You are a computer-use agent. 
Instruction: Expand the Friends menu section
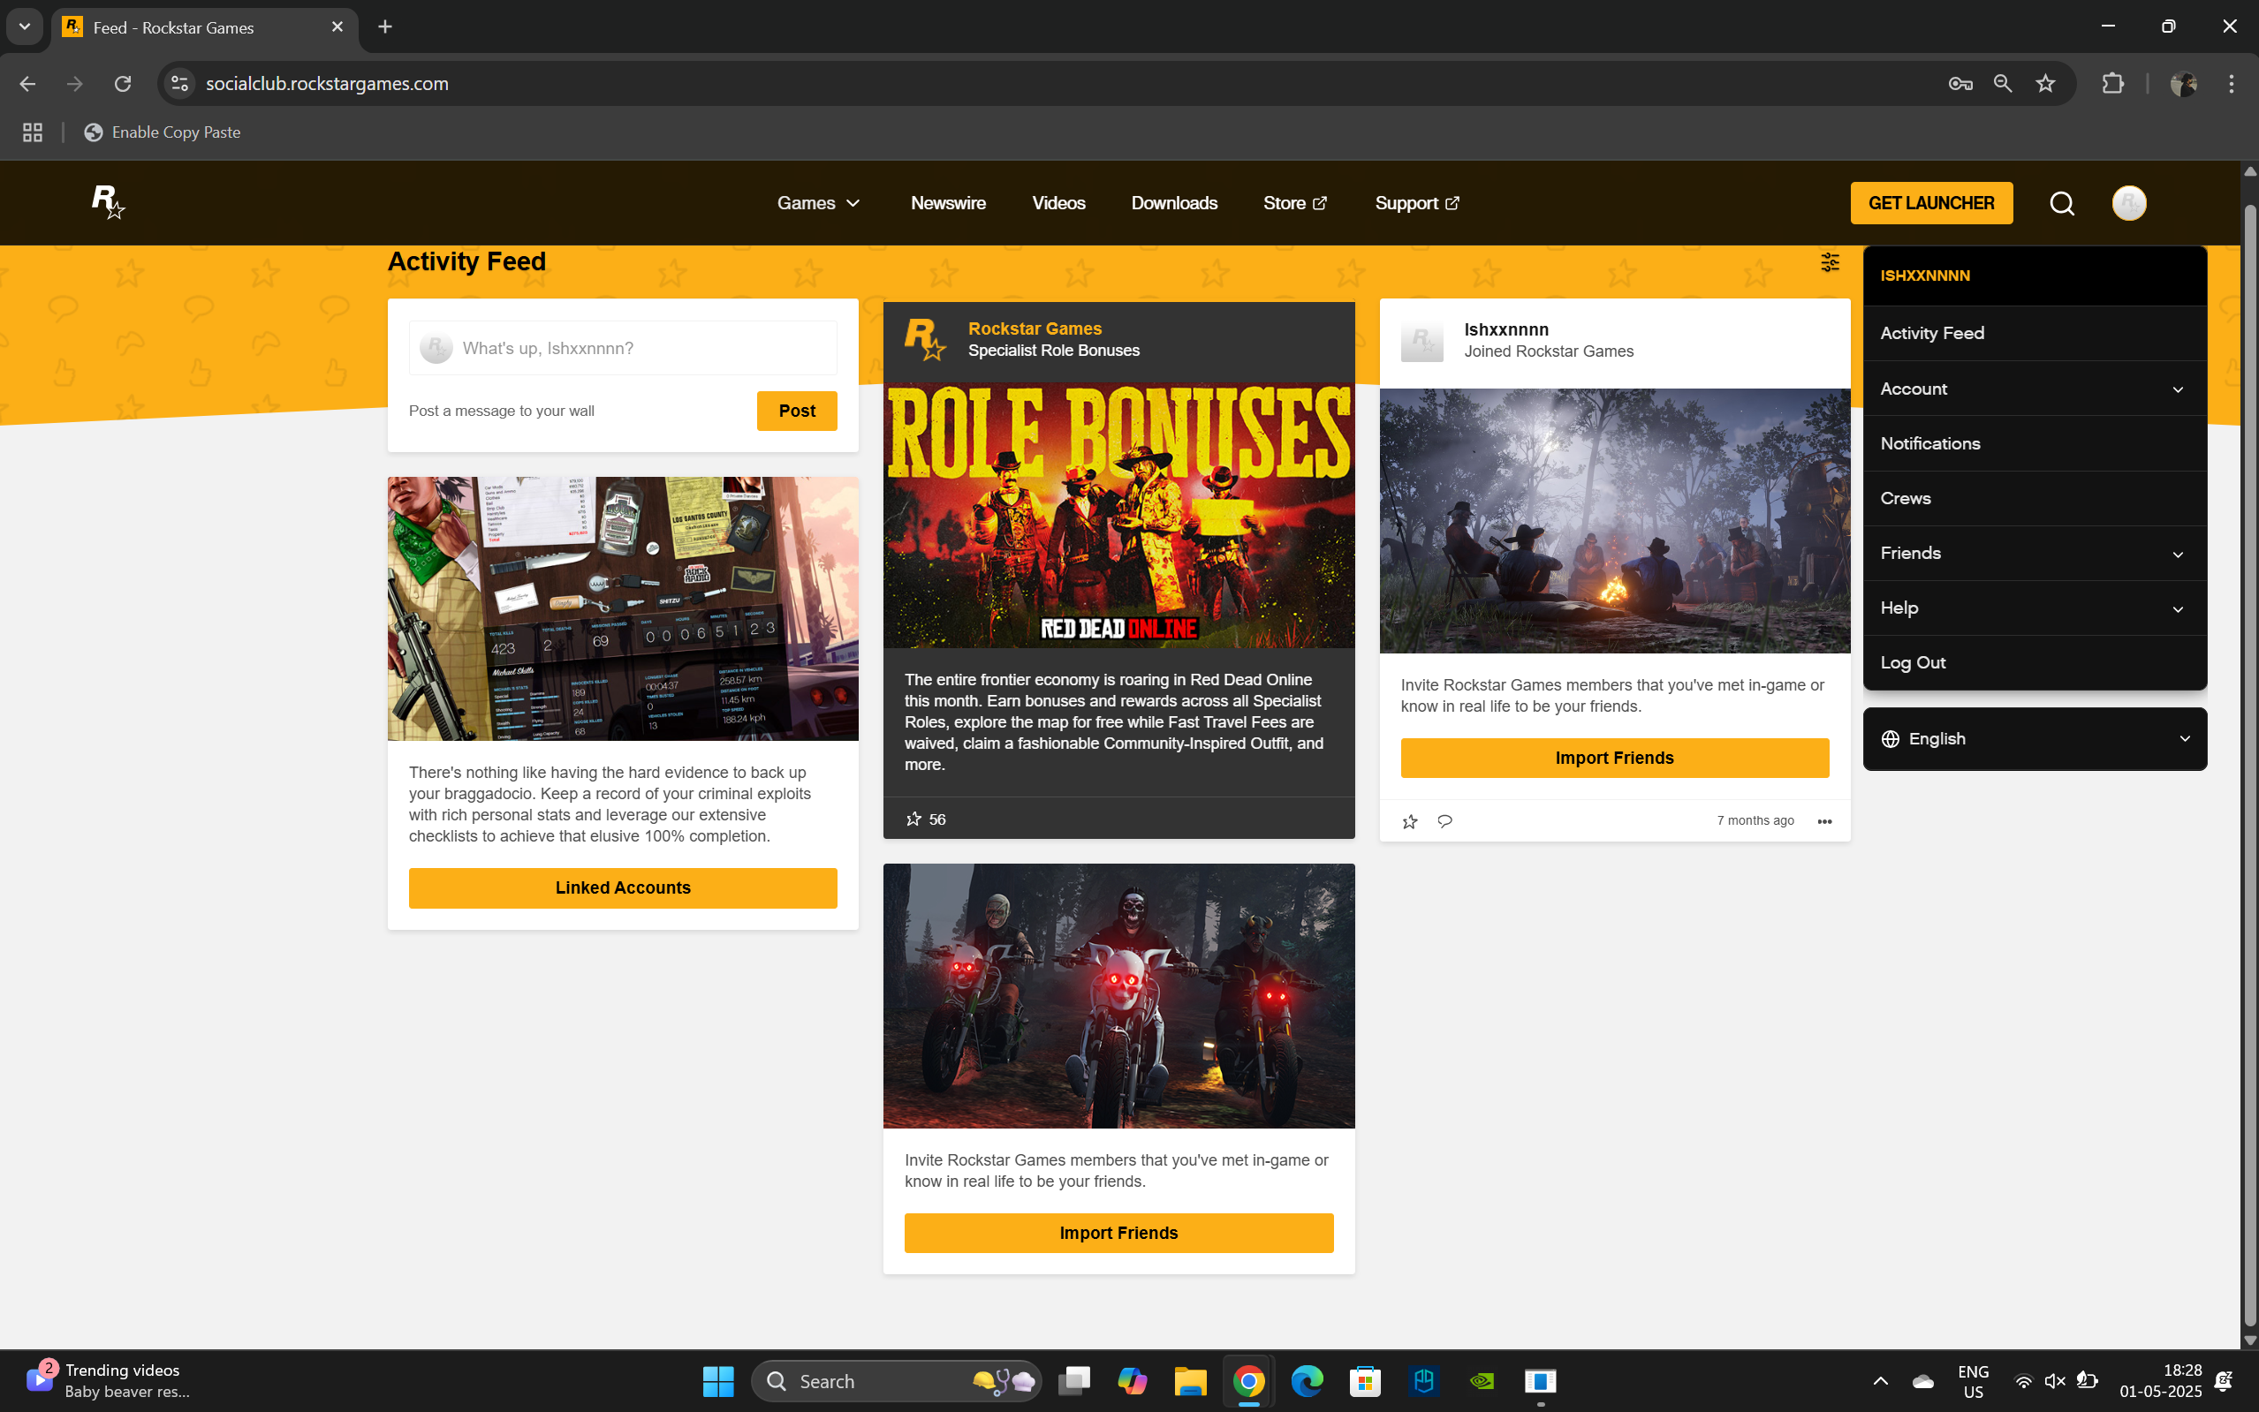pos(2034,553)
